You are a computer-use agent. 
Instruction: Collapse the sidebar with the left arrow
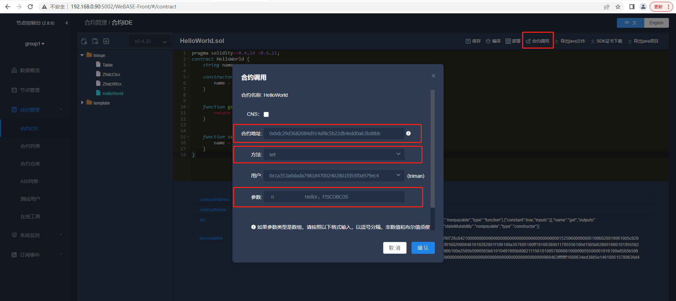pos(67,23)
